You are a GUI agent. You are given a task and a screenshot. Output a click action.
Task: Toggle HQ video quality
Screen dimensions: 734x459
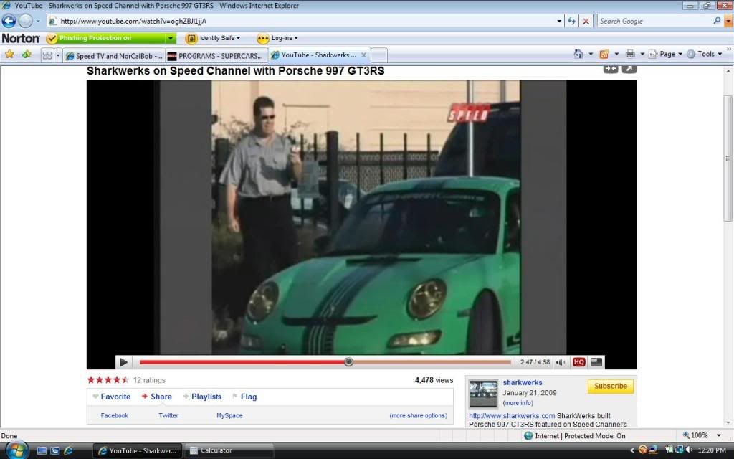578,362
